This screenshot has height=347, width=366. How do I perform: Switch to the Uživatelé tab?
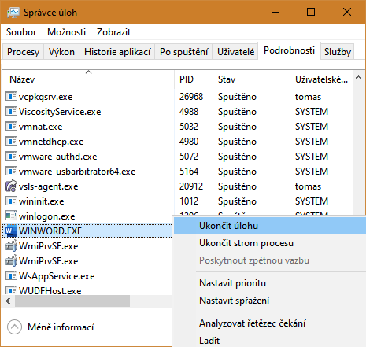[235, 52]
